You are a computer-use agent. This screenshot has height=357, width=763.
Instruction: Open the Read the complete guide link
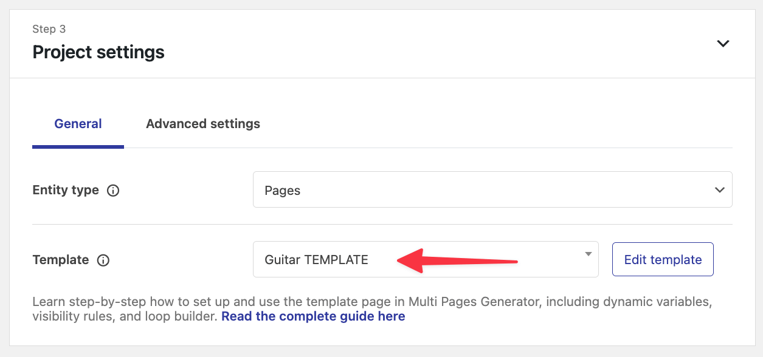click(x=313, y=316)
